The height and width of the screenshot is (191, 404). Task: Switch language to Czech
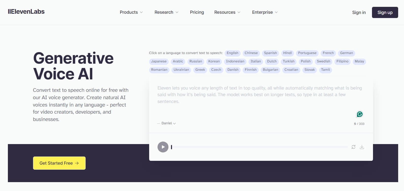tap(216, 70)
